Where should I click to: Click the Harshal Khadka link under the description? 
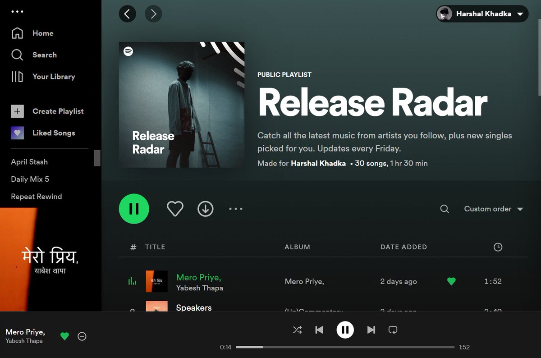tap(318, 163)
